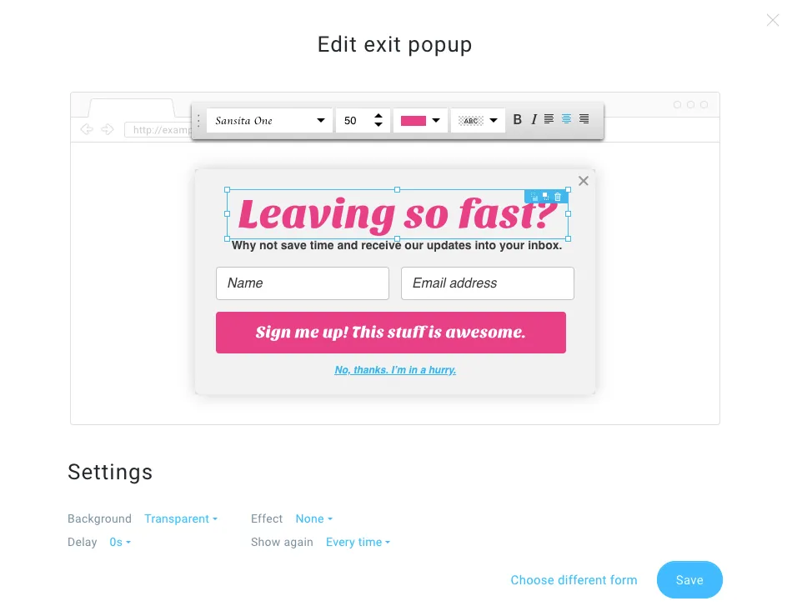Click the Email address input field

click(488, 283)
